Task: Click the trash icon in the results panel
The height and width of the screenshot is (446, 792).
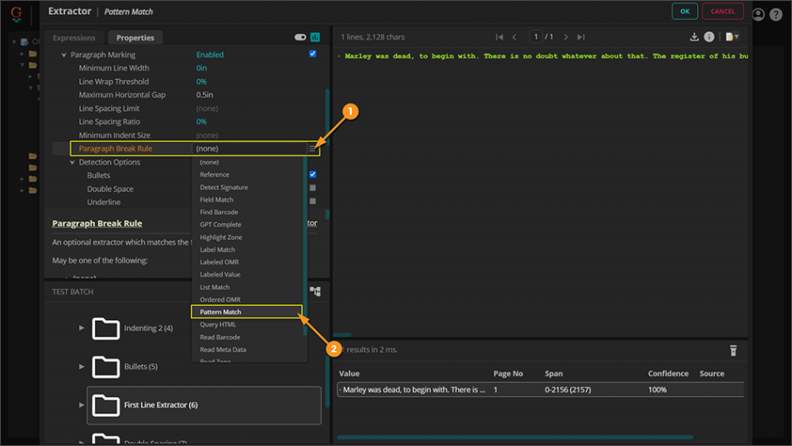Action: tap(734, 350)
